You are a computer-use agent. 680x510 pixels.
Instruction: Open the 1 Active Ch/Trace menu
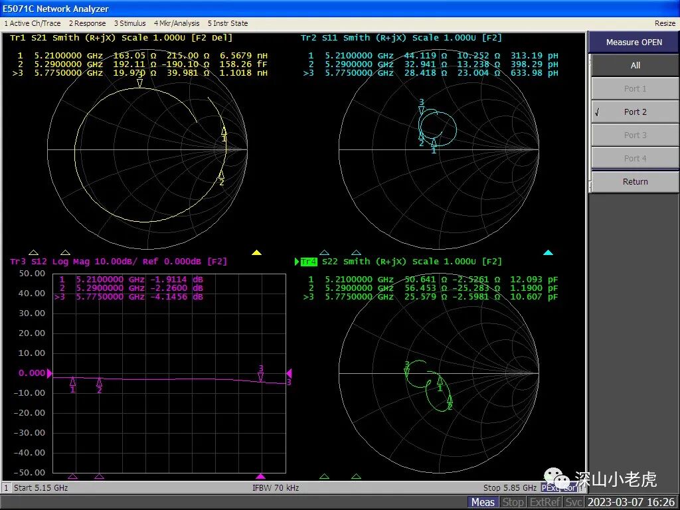tap(33, 23)
